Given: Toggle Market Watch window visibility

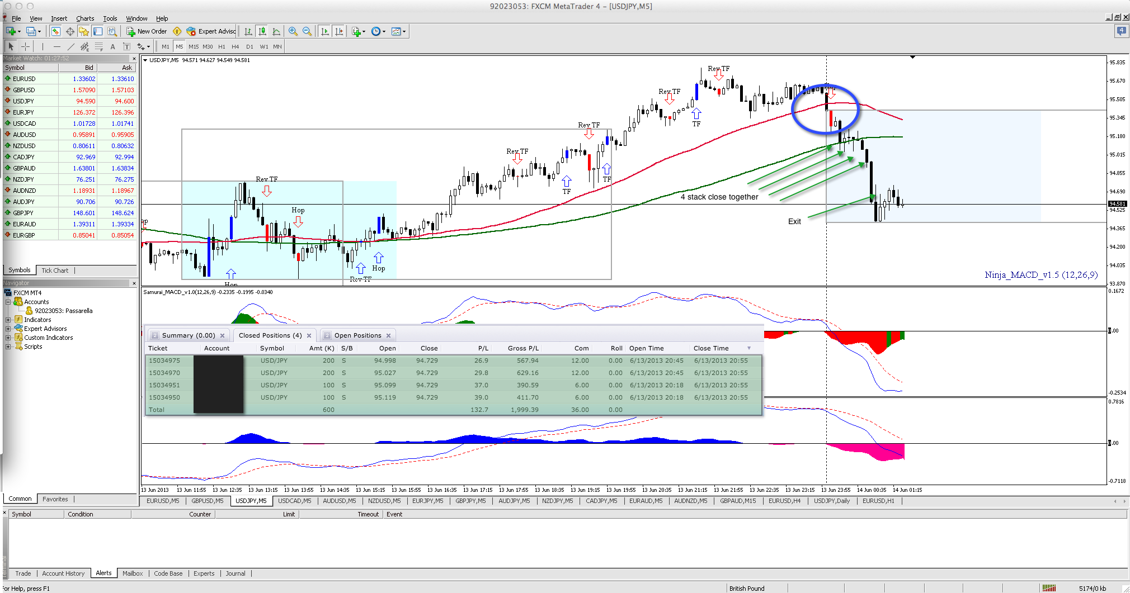Looking at the screenshot, I should tap(56, 31).
